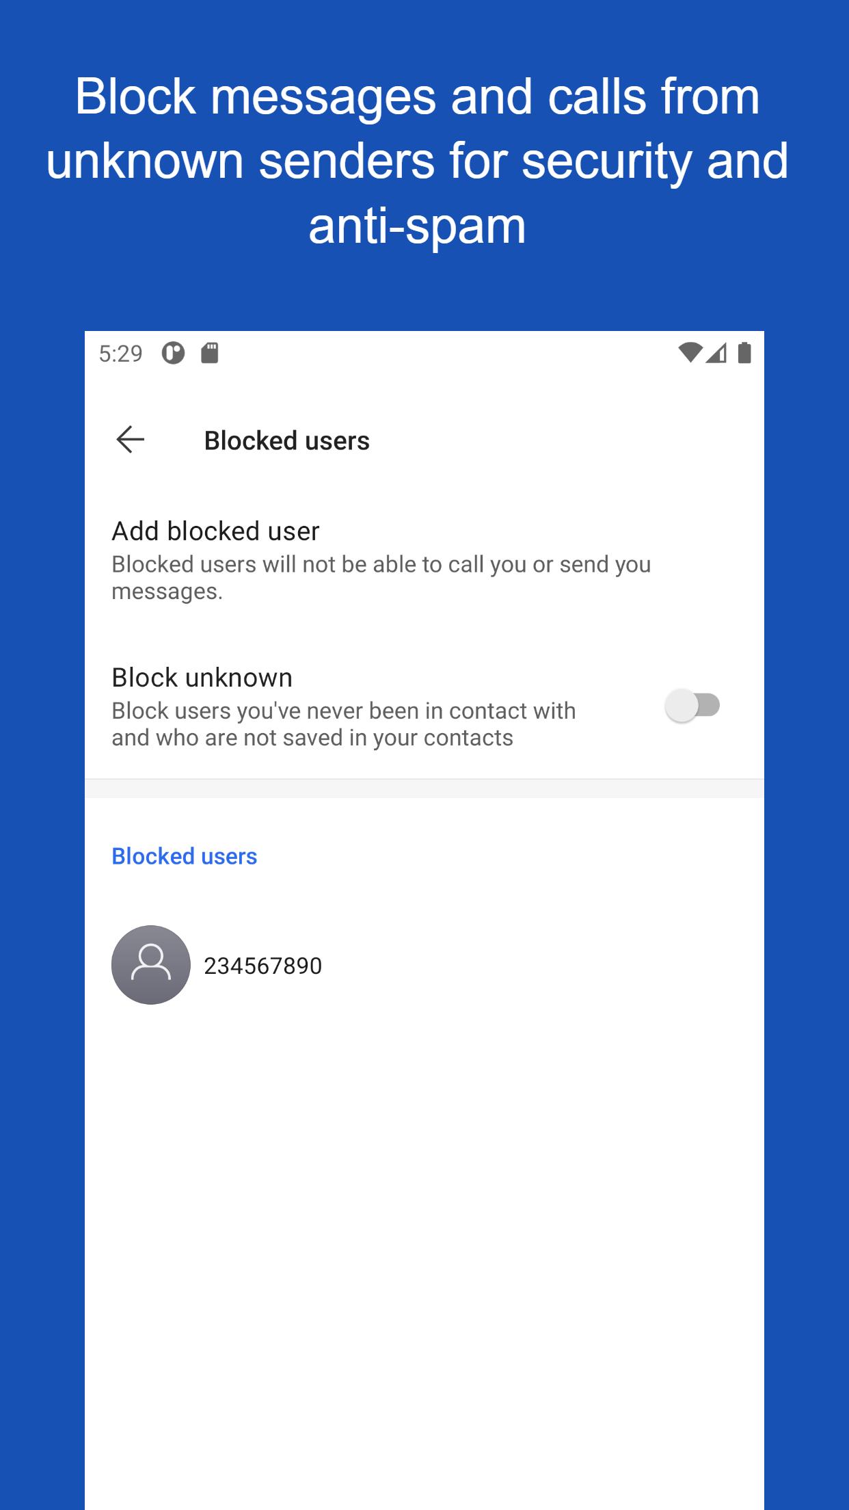The width and height of the screenshot is (849, 1510).
Task: Click the Blocked users page title
Action: pyautogui.click(x=287, y=440)
